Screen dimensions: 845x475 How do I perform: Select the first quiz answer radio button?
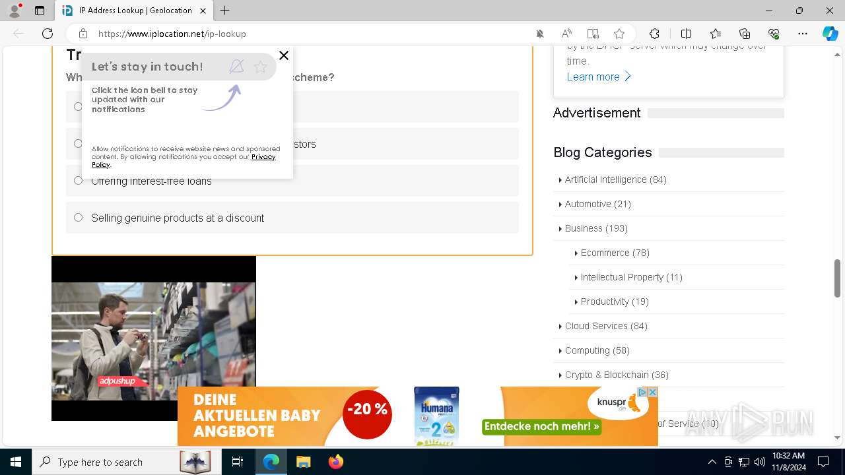click(x=78, y=107)
